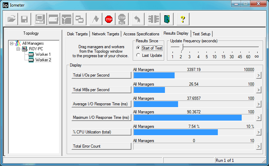
Task: Click the 7.54 % CPU value
Action: tap(194, 126)
